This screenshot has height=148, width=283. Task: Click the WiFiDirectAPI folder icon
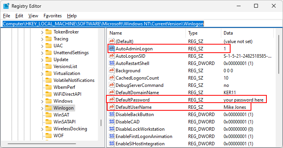(49, 94)
